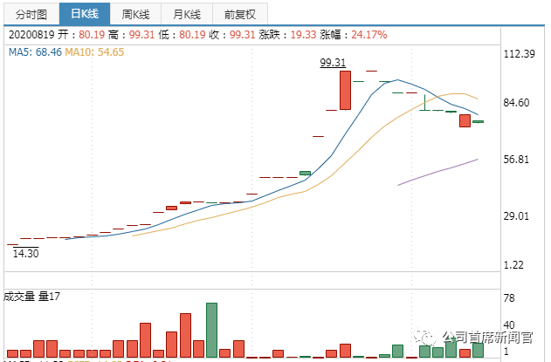Viewport: 551px width, 362px height.
Task: Click the purple moving average line
Action: (x=437, y=172)
